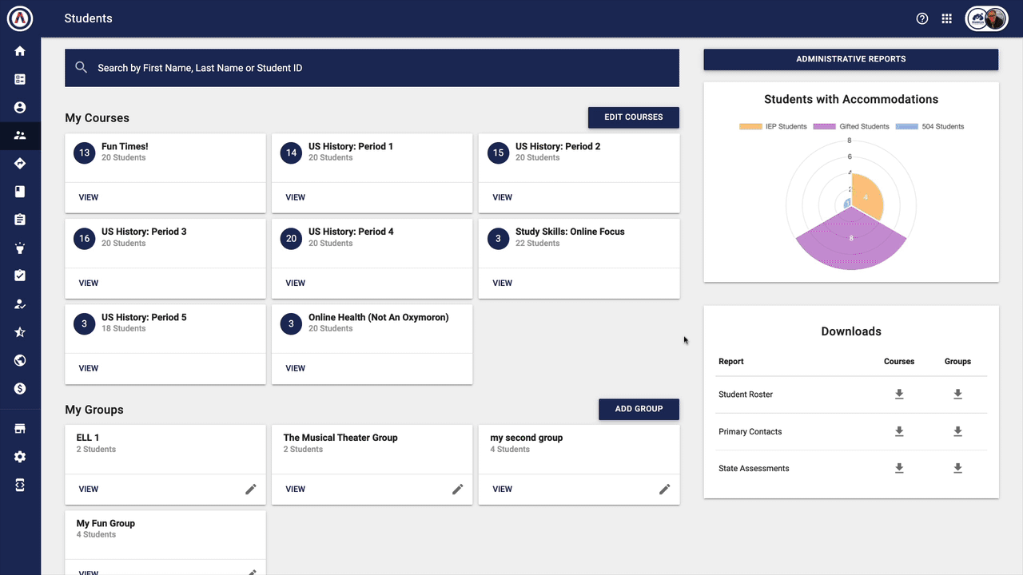1023x575 pixels.
Task: Open the dollar sign icon in the sidebar
Action: [20, 388]
